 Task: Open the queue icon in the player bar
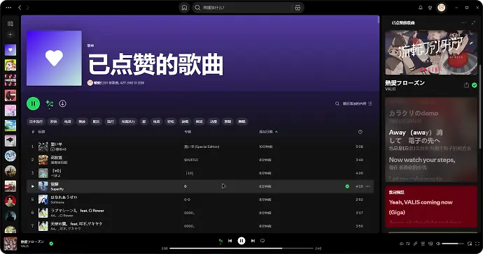click(x=423, y=244)
